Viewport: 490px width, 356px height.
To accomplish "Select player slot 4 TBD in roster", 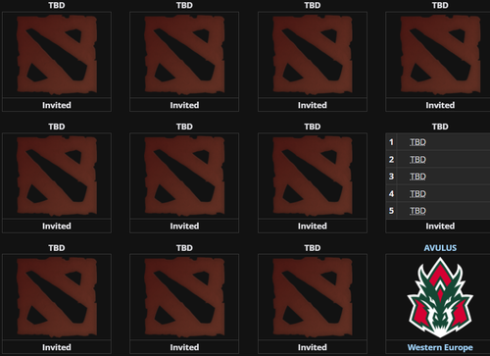I will coord(417,194).
